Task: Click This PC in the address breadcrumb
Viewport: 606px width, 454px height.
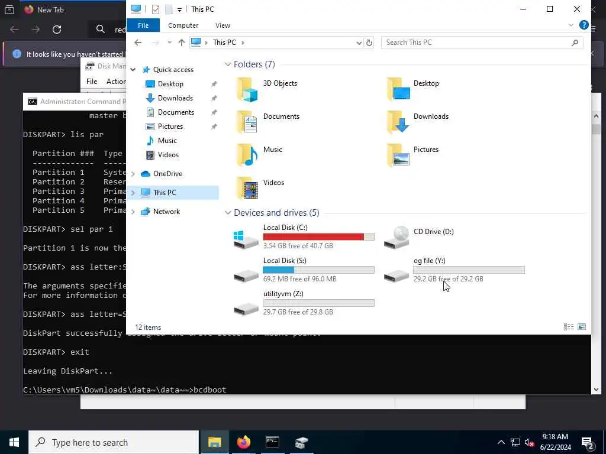Action: (224, 43)
